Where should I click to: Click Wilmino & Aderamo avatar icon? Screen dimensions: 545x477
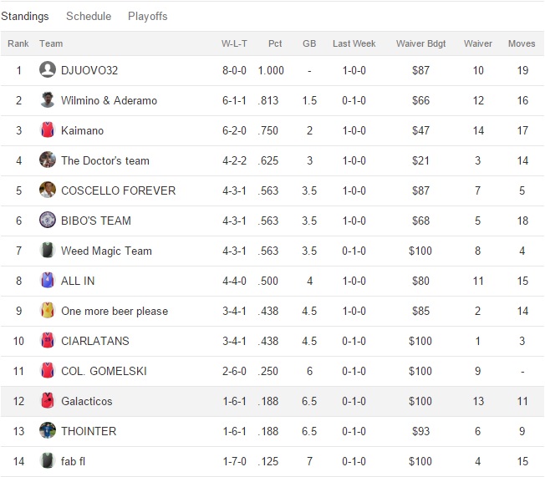(x=48, y=100)
